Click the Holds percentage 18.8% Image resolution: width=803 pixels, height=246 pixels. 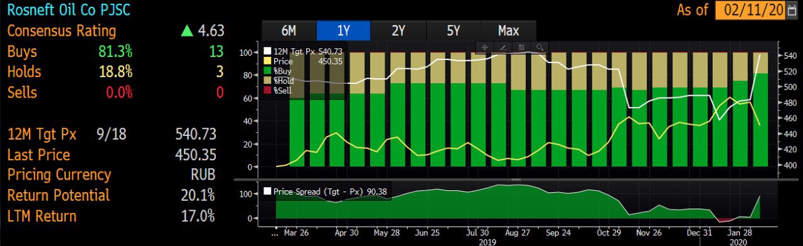point(117,72)
